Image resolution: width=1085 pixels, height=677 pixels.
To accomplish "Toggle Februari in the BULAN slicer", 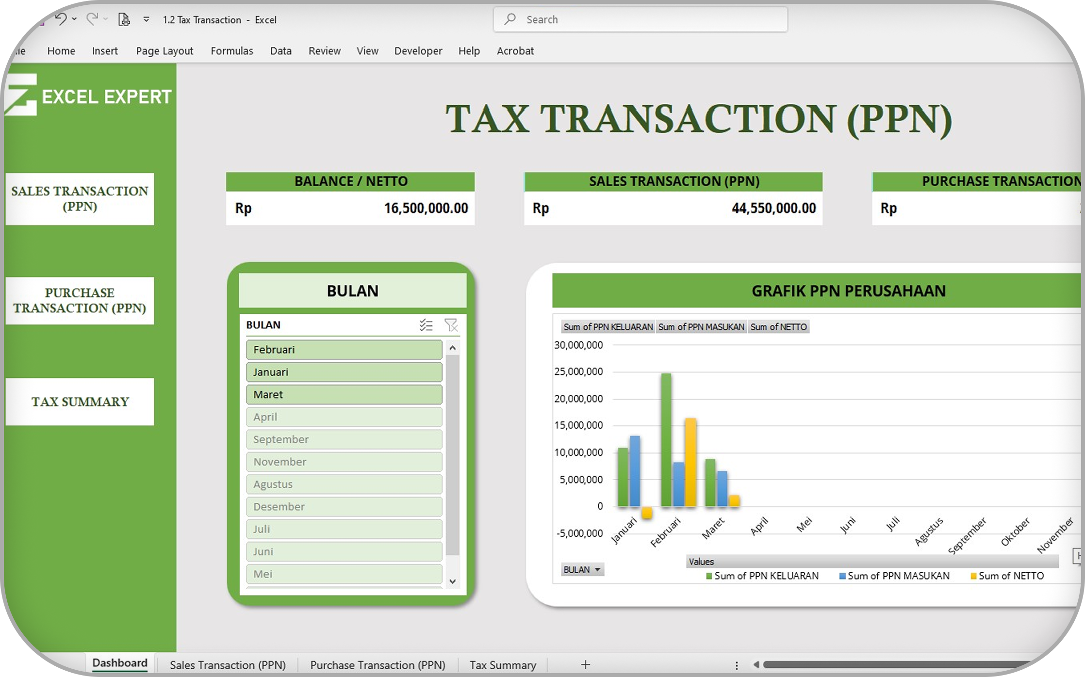I will click(344, 350).
